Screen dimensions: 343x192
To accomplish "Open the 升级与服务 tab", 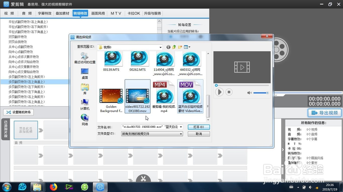I will 153,13.
